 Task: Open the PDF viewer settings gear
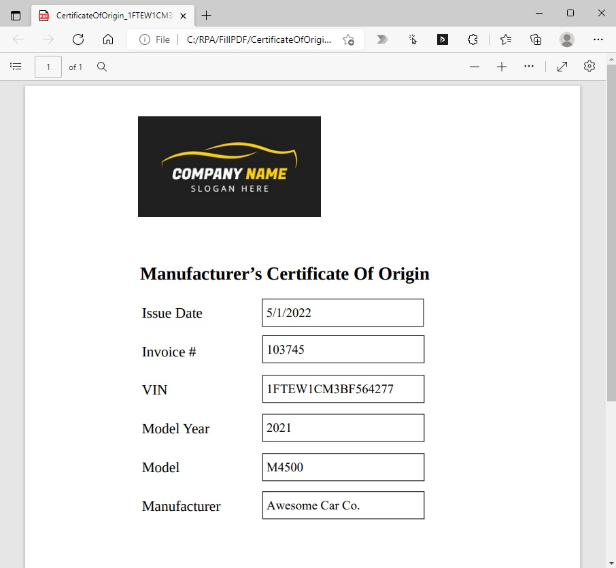pos(589,67)
